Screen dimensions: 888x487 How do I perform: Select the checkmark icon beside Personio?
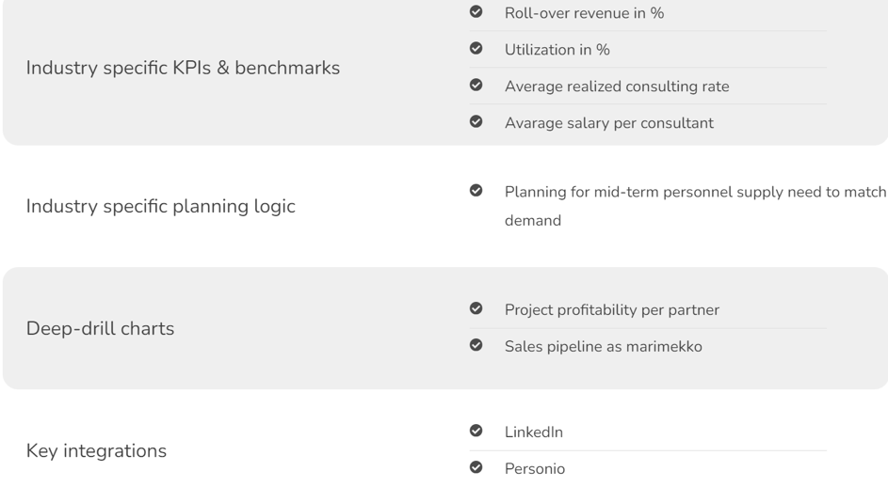pos(476,467)
